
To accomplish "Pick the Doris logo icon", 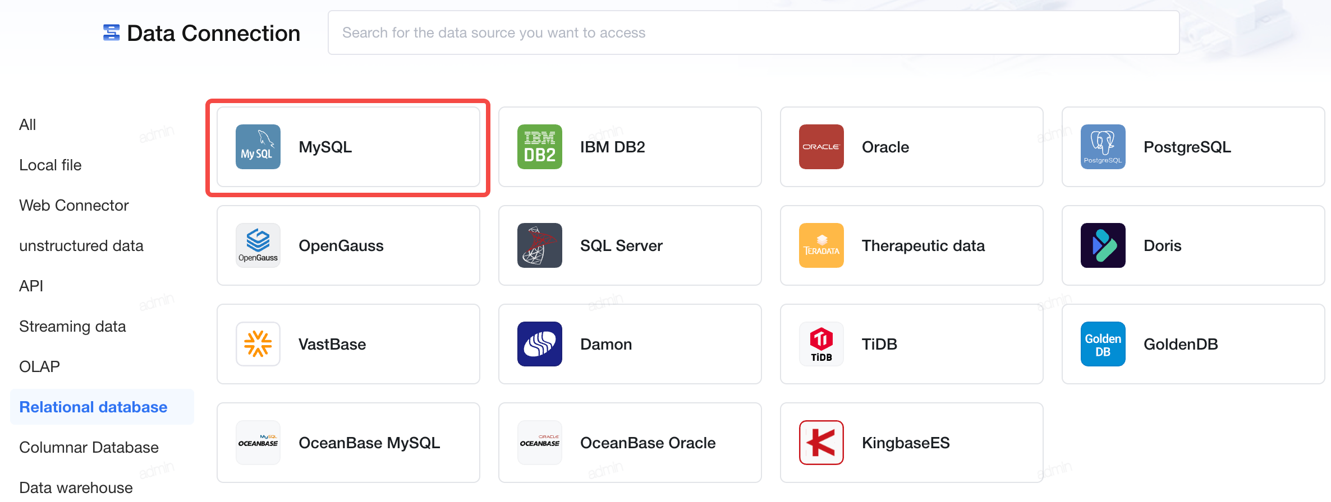I will click(1103, 245).
